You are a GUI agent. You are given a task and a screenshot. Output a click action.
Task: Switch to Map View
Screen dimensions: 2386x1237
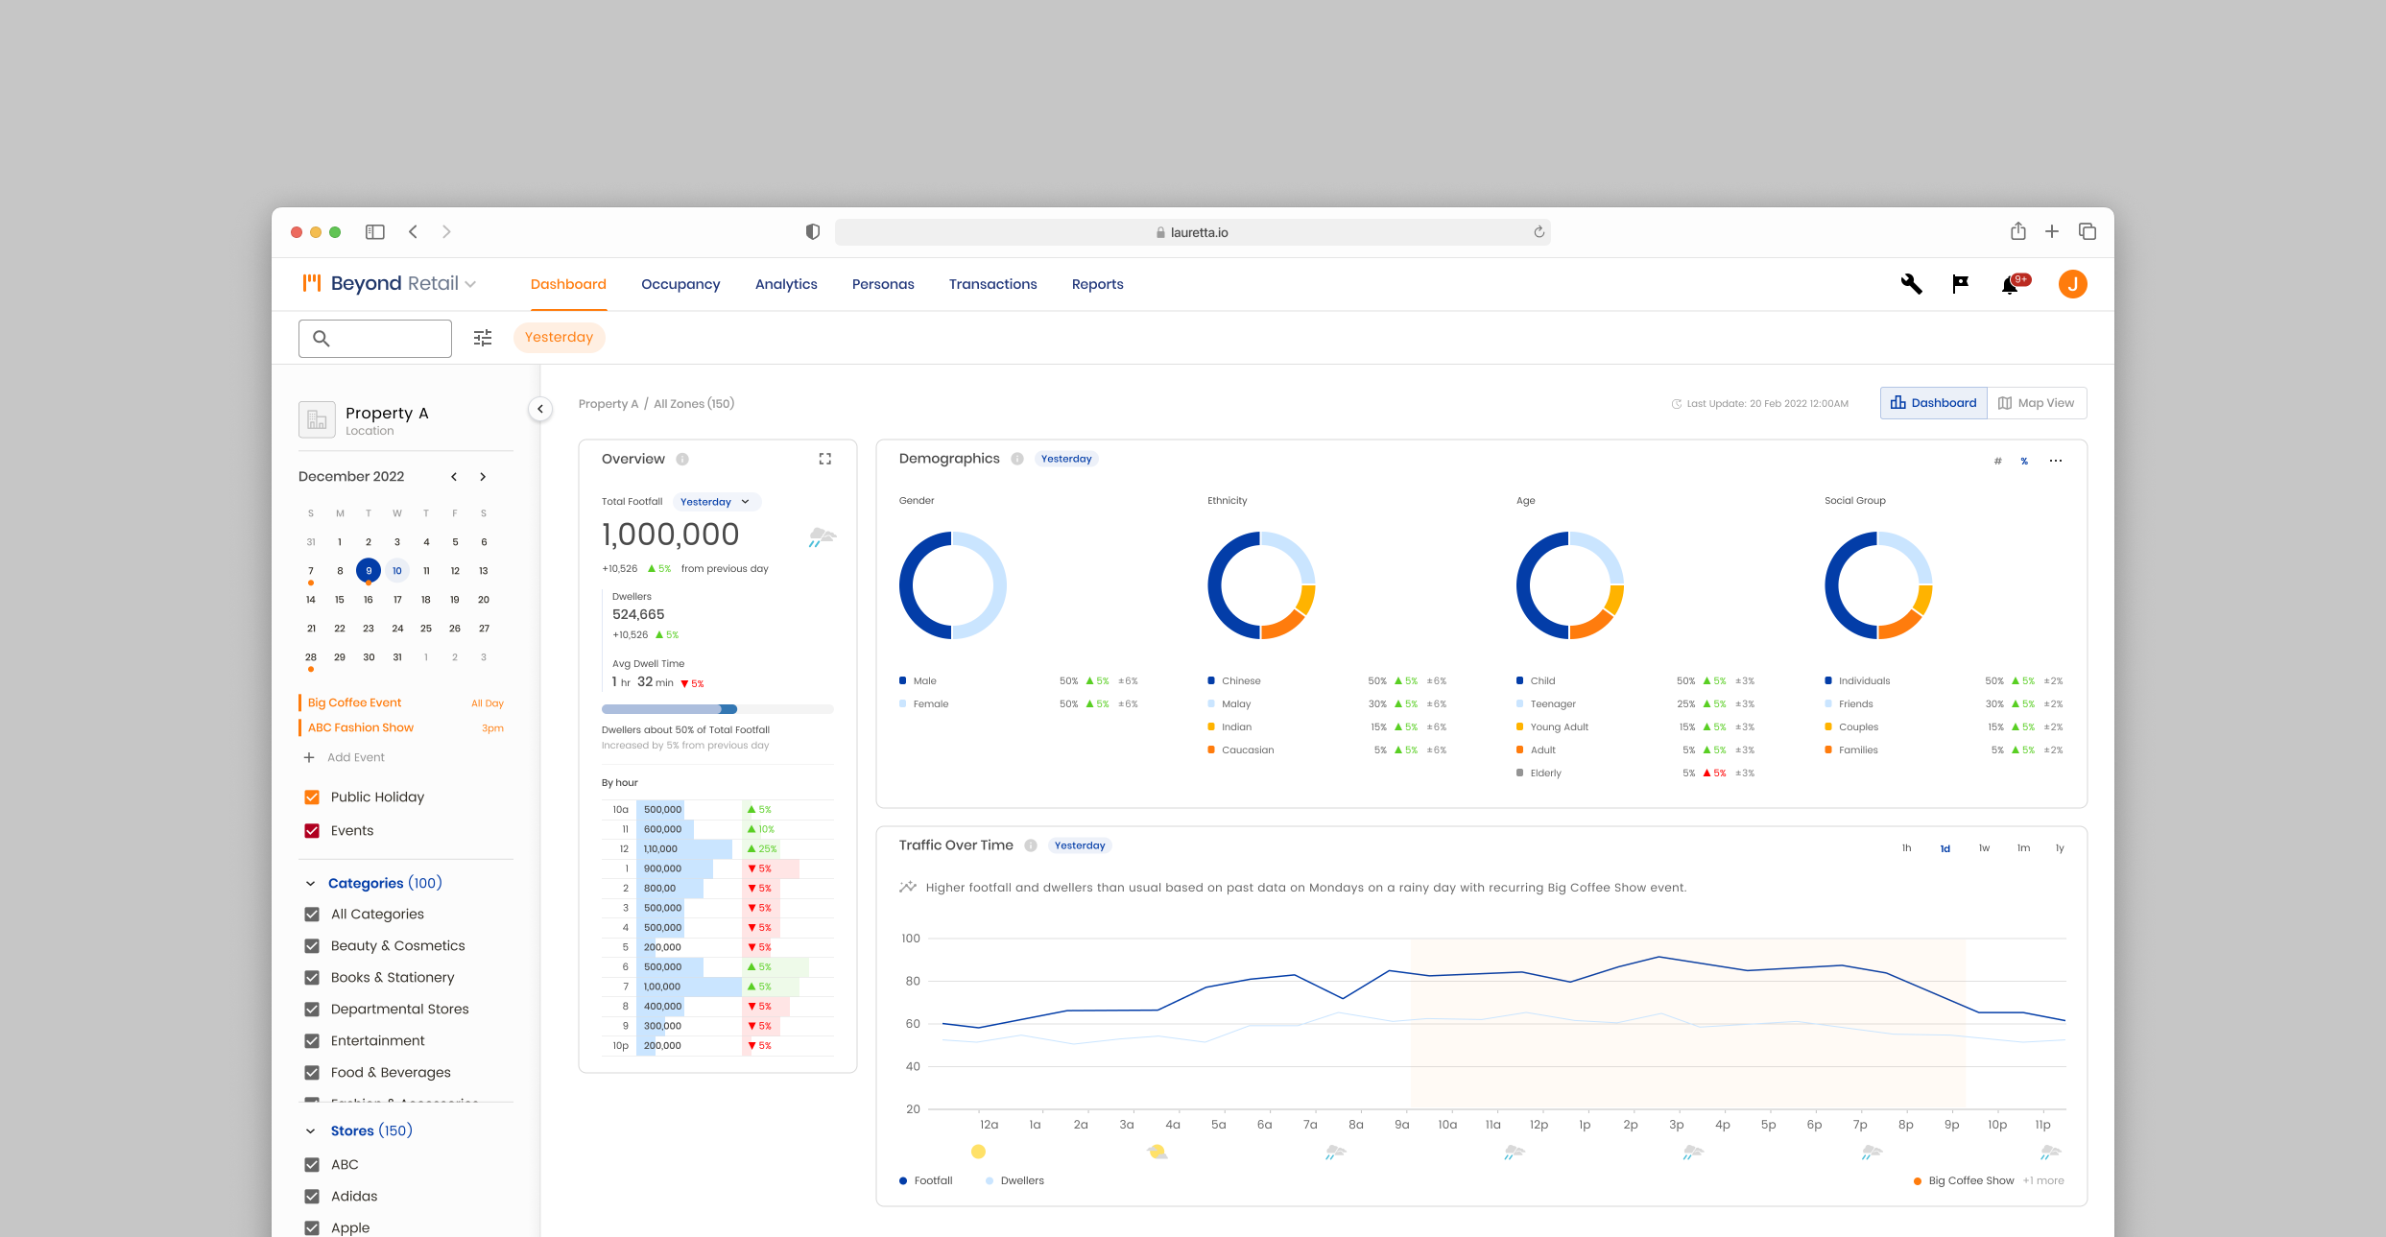pos(2036,403)
